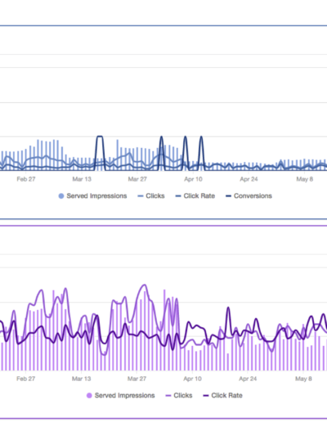Toggle Click Rate in purple chart legend
327x422 pixels.
[223, 396]
